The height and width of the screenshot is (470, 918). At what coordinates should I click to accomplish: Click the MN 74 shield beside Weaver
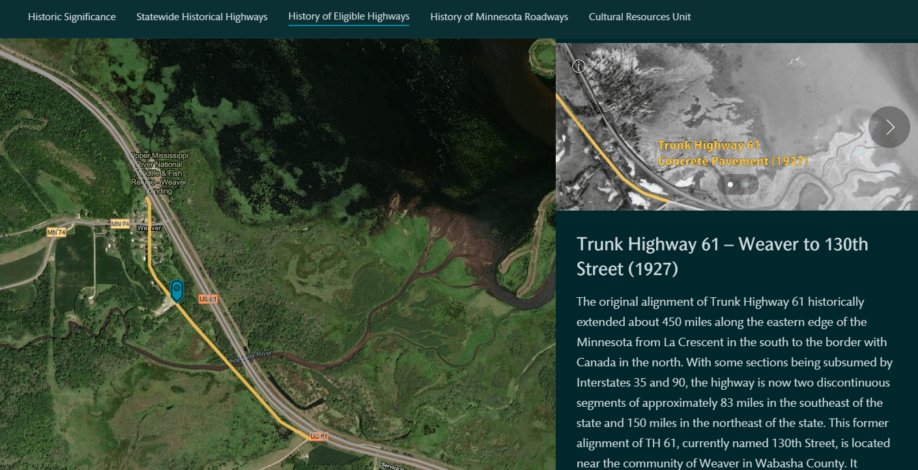click(120, 224)
